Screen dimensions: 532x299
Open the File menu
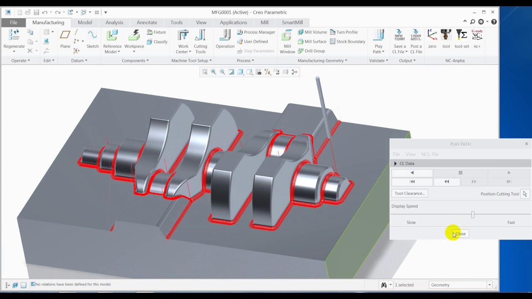13,22
